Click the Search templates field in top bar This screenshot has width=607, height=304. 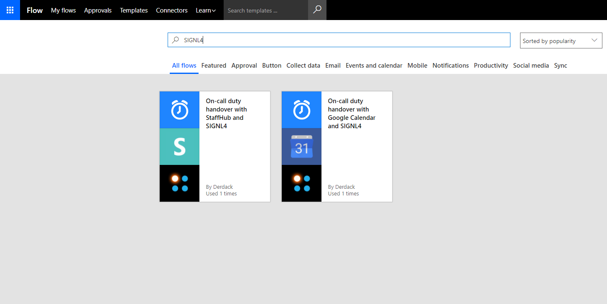(x=266, y=10)
